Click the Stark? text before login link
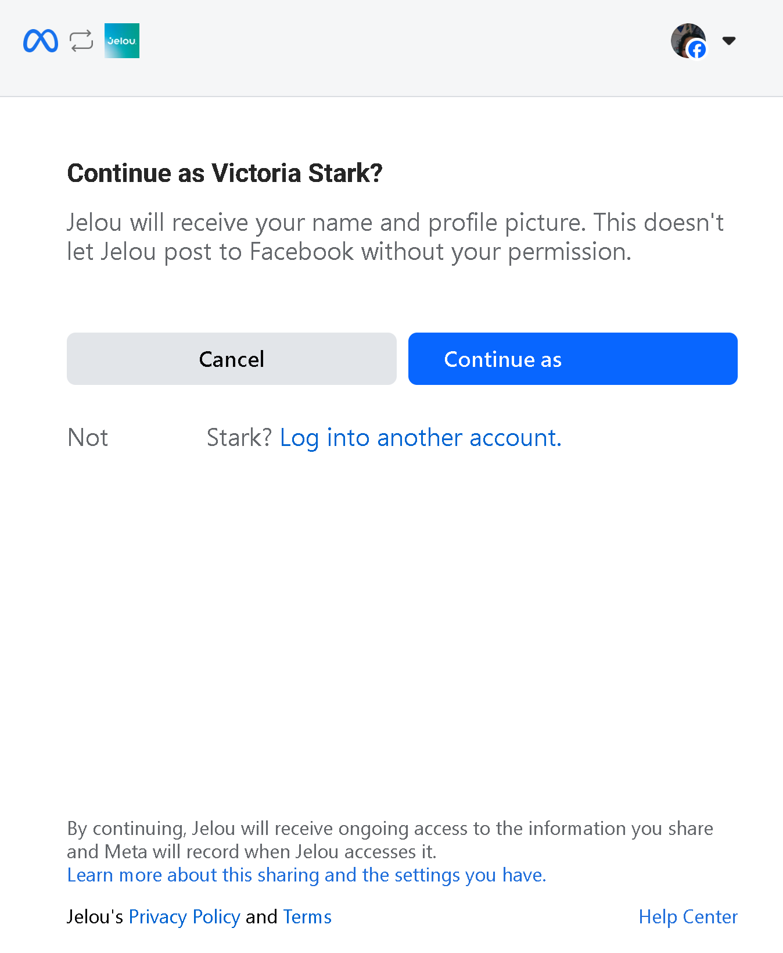The image size is (783, 953). 239,437
